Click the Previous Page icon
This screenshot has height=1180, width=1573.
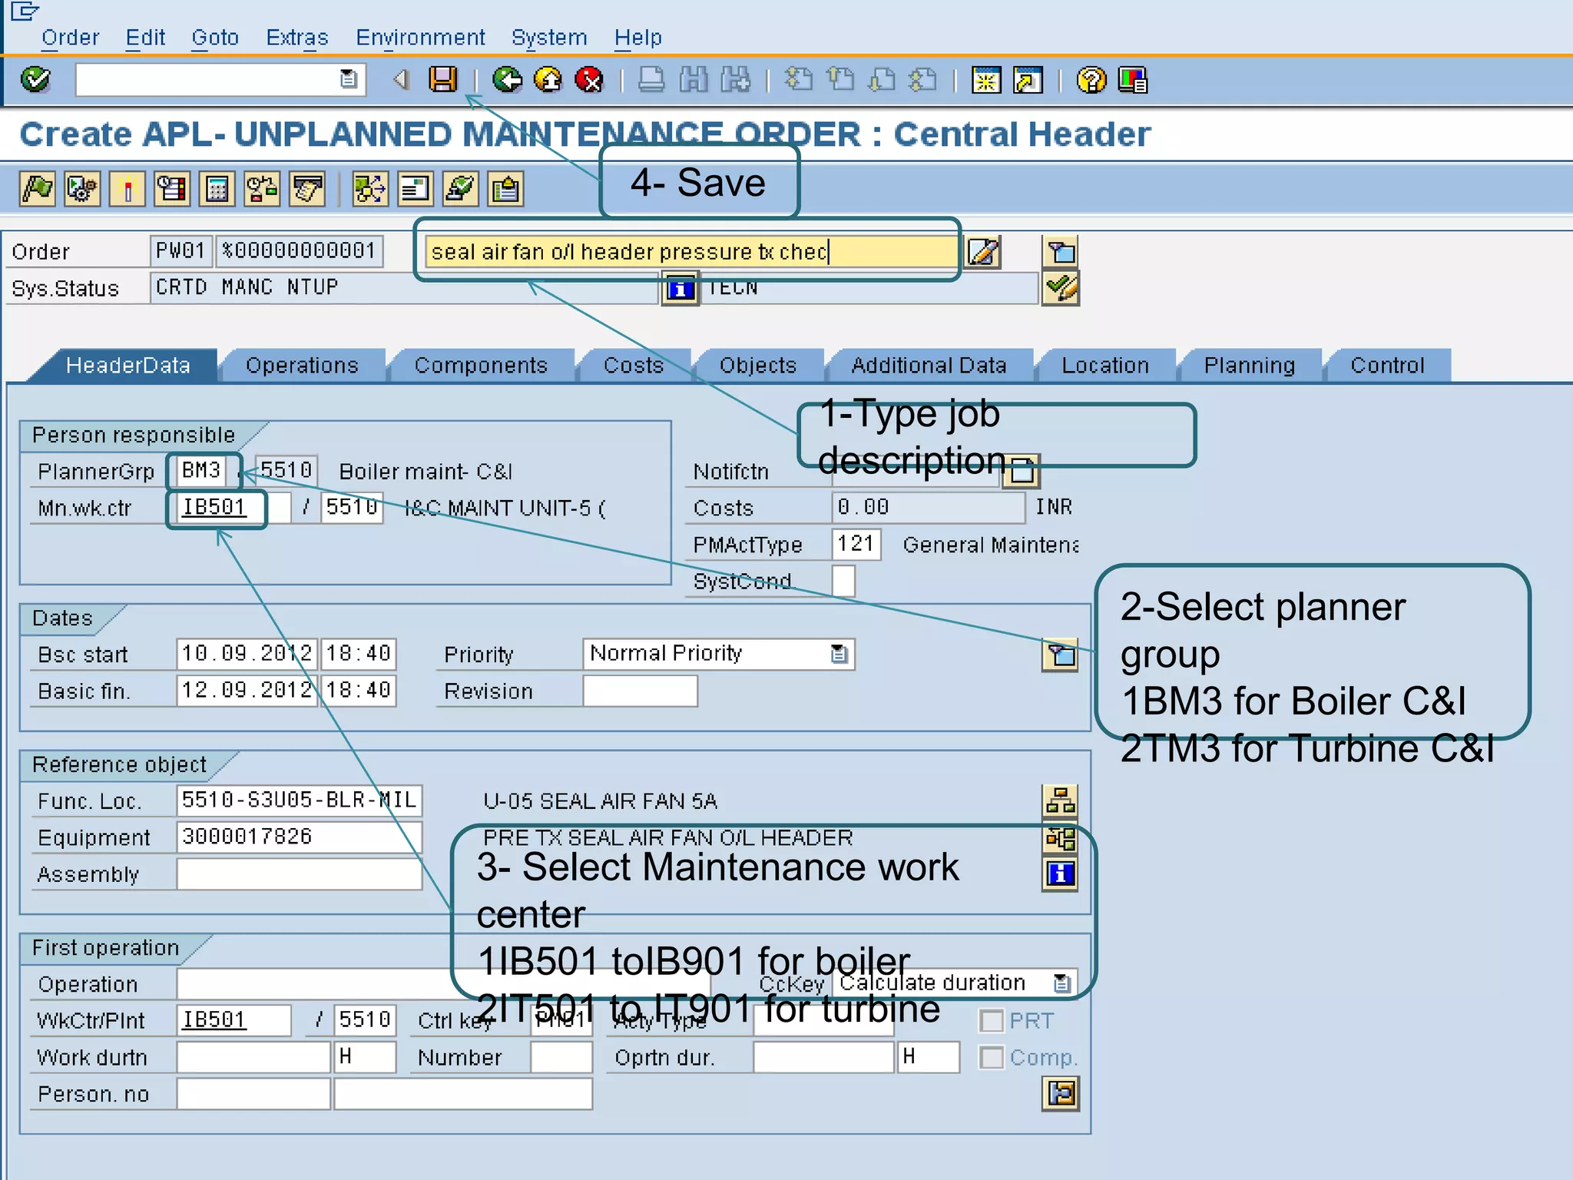tap(840, 79)
